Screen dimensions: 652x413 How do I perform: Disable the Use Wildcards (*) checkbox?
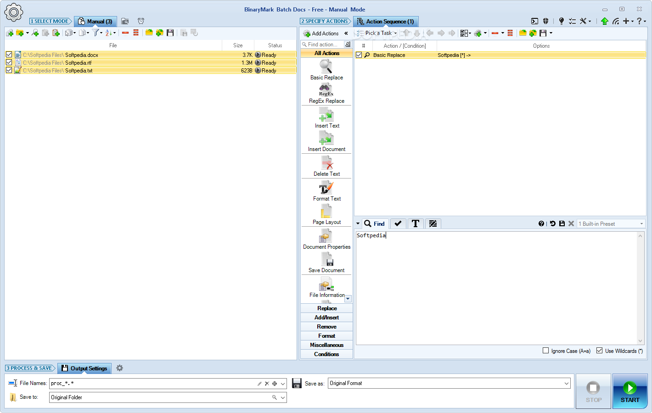[599, 351]
